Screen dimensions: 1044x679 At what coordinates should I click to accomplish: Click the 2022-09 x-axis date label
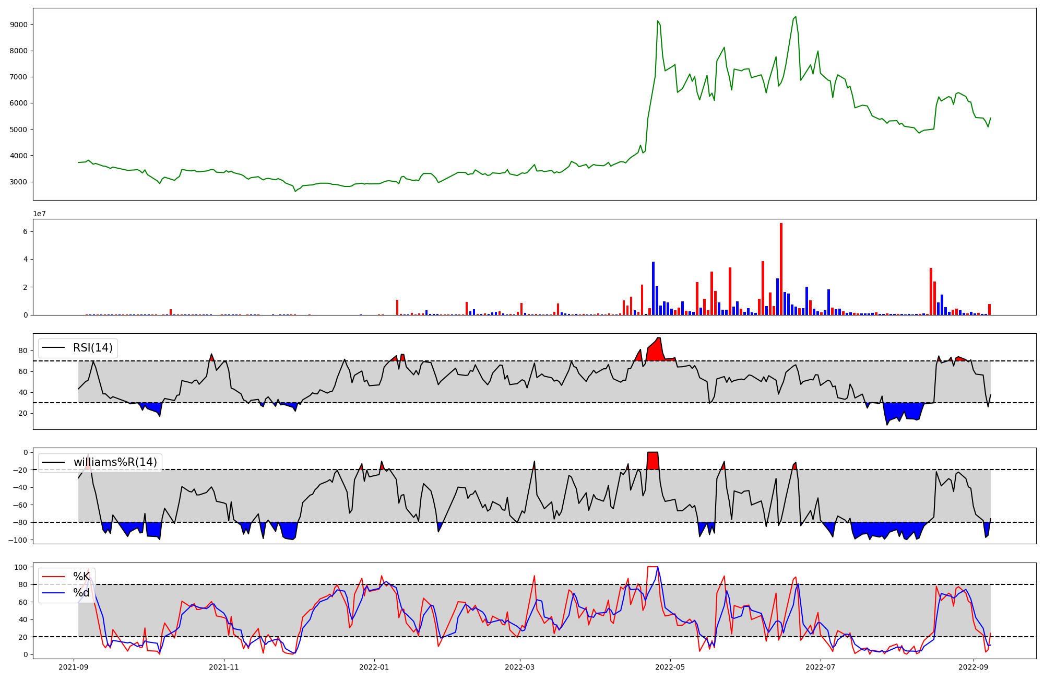pyautogui.click(x=974, y=667)
